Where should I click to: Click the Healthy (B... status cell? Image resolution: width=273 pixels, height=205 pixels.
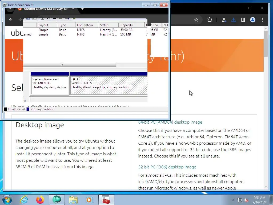coord(108,30)
